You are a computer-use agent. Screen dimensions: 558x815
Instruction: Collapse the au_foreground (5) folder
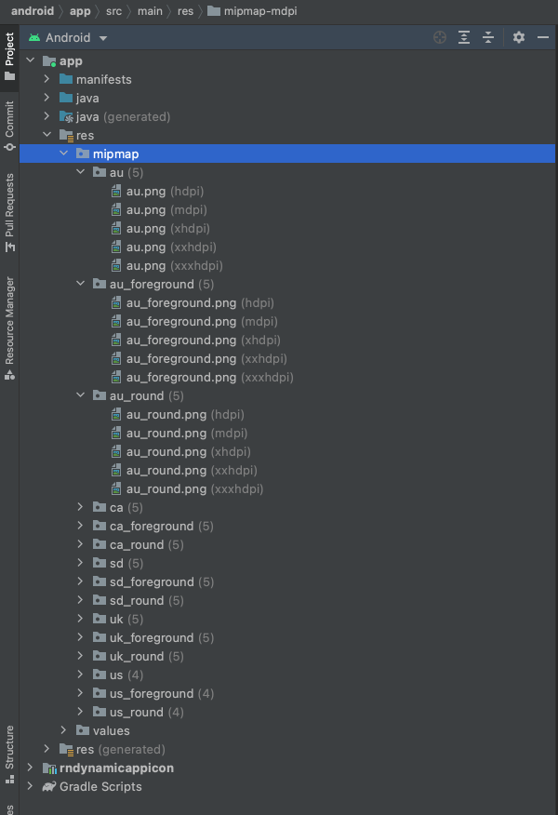tap(81, 284)
